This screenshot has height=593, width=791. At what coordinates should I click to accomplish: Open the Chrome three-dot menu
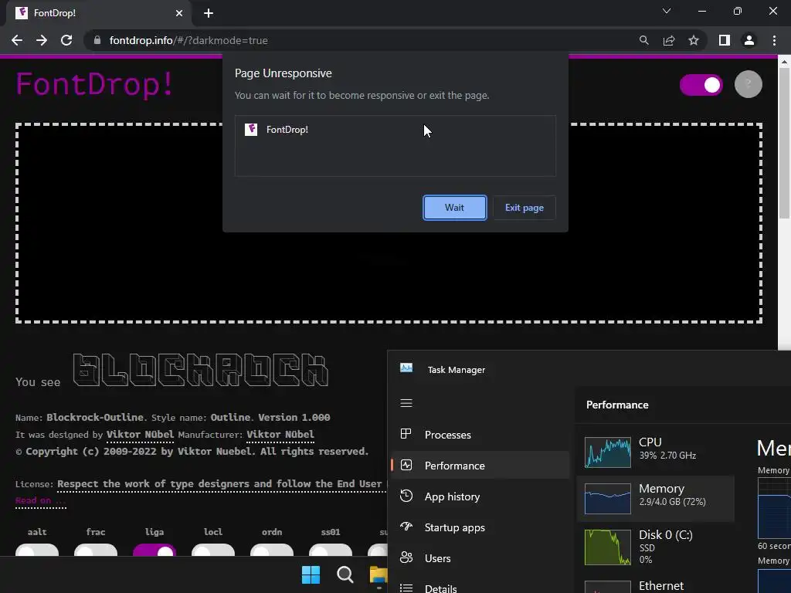click(x=774, y=40)
